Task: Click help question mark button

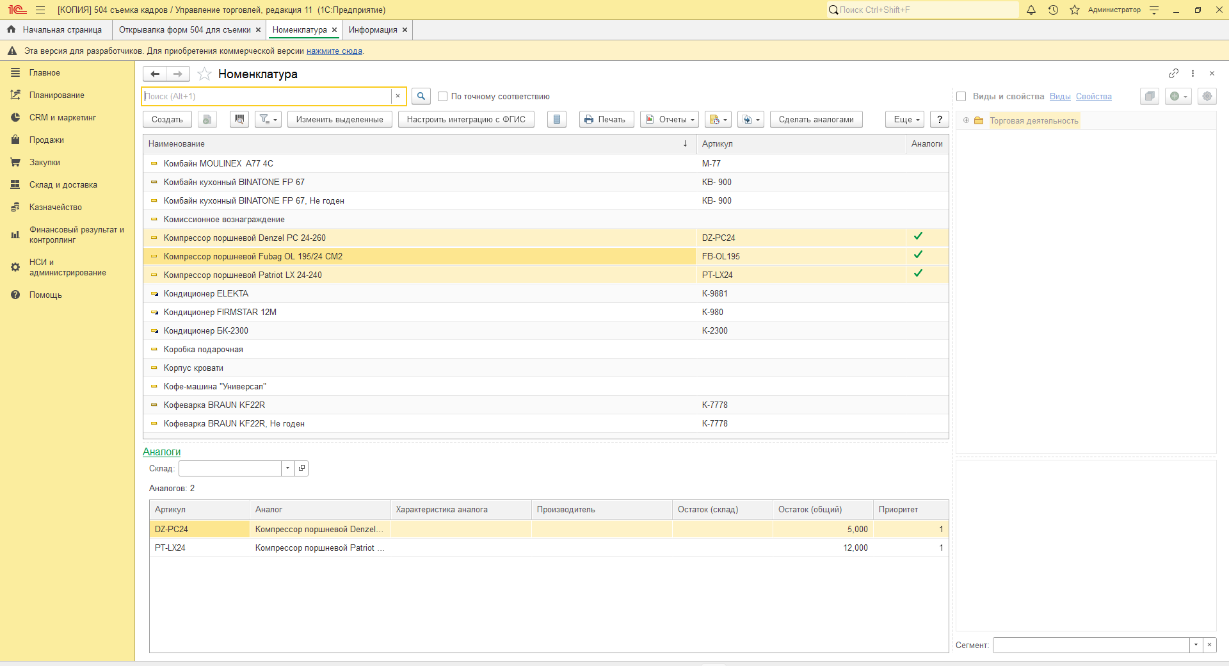Action: (940, 119)
